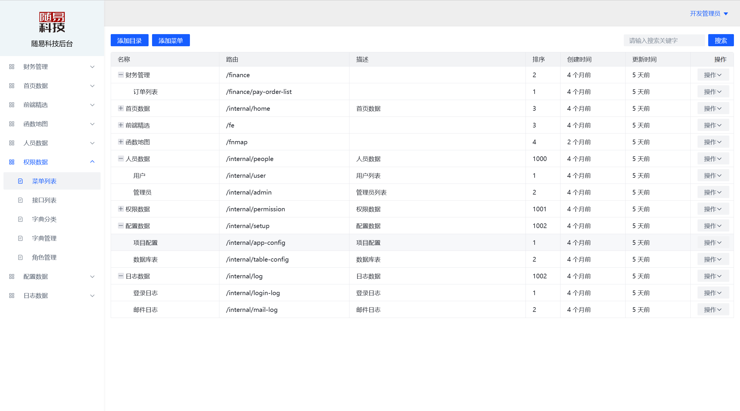Expand the 权限数据 table row
The image size is (740, 411).
coord(121,209)
